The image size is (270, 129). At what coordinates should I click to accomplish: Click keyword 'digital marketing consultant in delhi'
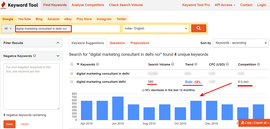103,74
